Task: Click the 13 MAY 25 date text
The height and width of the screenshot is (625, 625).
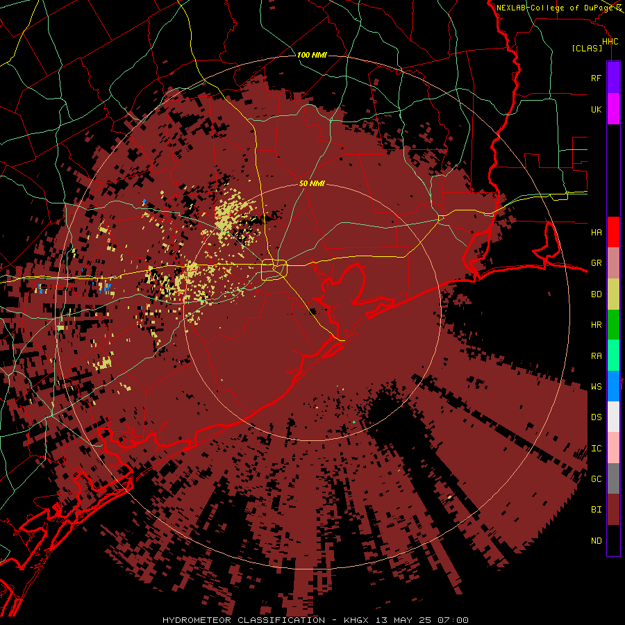Action: 404,620
